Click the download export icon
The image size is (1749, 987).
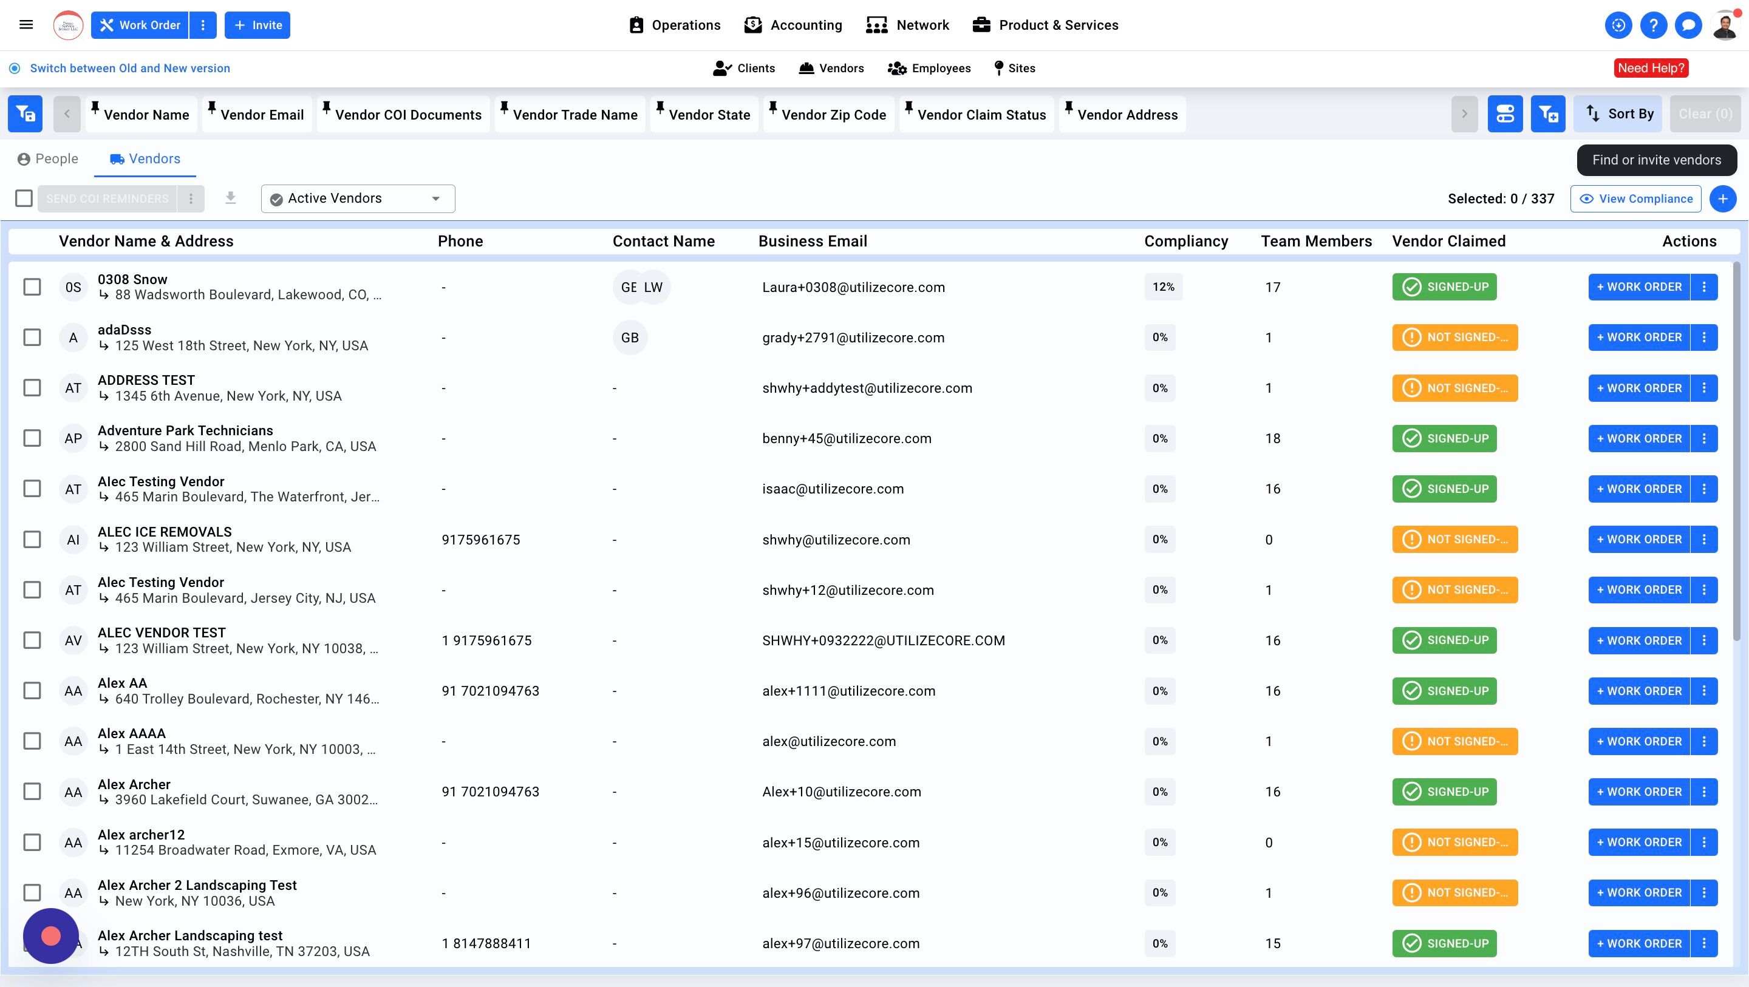coord(231,198)
